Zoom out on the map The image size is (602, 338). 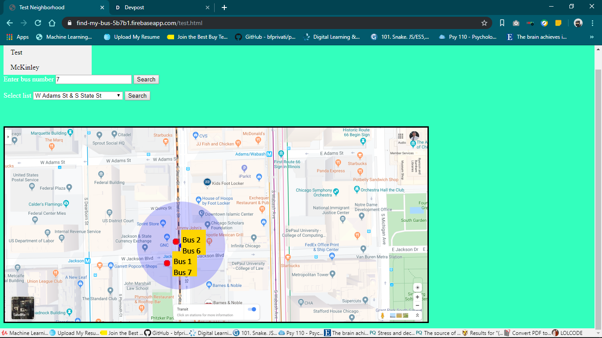[x=417, y=305]
